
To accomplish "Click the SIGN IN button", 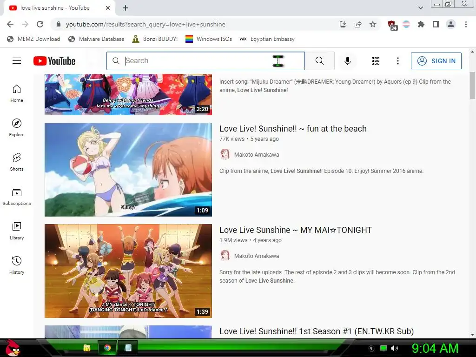I will 436,61.
